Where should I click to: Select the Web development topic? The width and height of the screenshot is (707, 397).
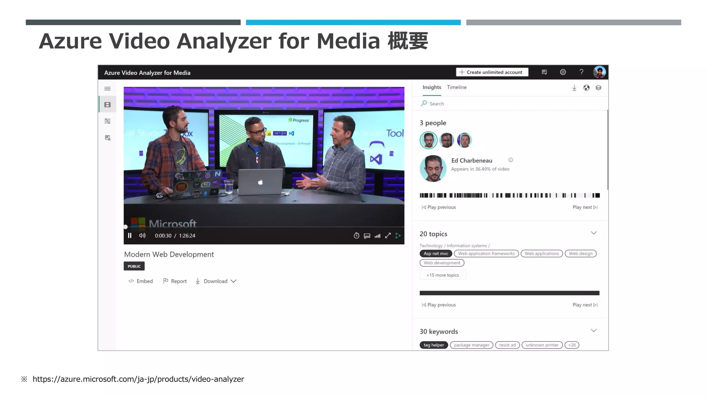tap(442, 263)
